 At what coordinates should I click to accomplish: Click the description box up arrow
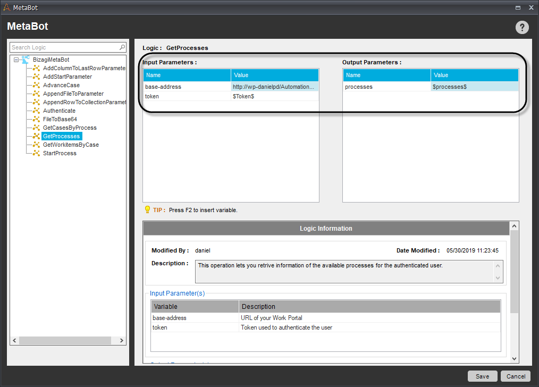(x=498, y=266)
